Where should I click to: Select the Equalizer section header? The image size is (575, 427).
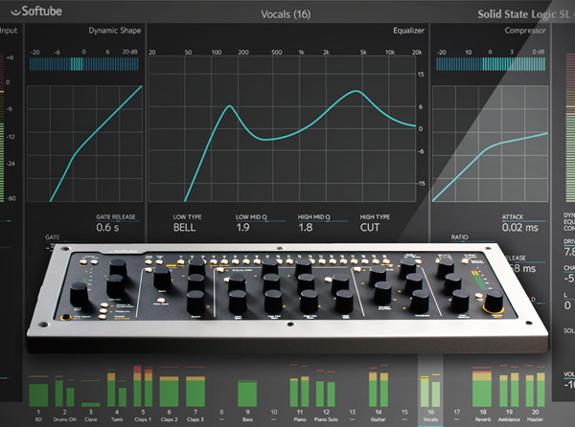(408, 31)
